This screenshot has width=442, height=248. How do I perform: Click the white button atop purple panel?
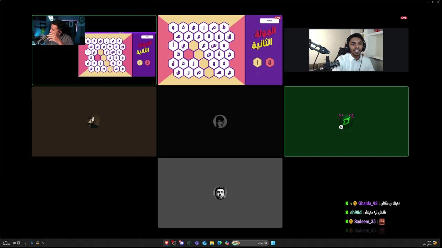269,21
